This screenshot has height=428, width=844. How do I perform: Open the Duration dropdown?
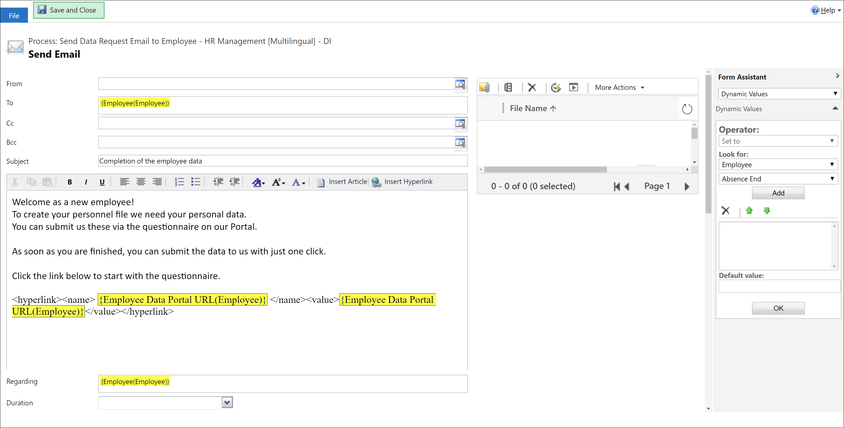click(227, 403)
